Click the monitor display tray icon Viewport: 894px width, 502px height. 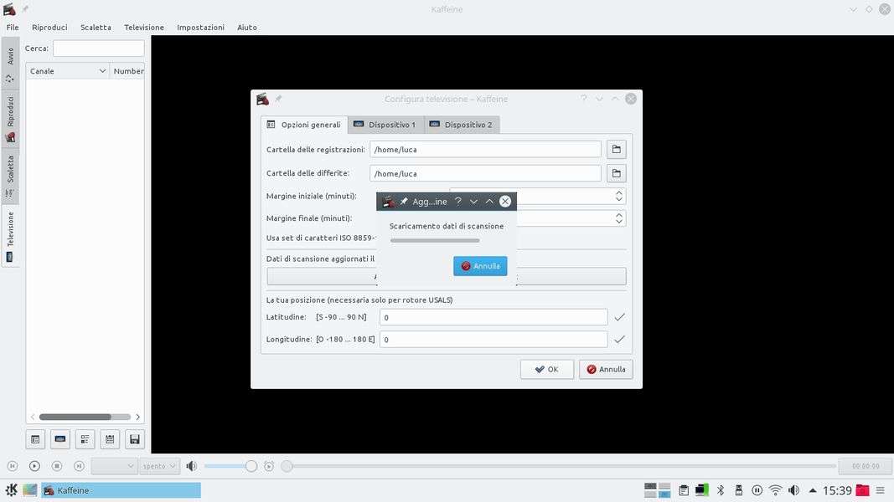[702, 490]
